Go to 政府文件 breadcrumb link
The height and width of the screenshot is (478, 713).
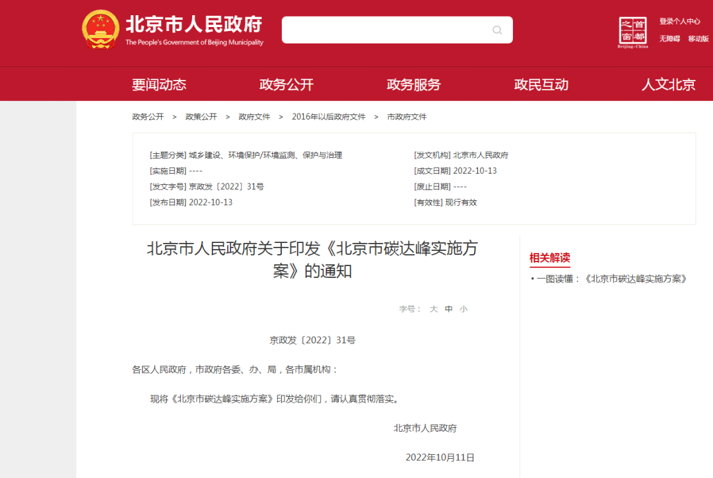[x=255, y=117]
